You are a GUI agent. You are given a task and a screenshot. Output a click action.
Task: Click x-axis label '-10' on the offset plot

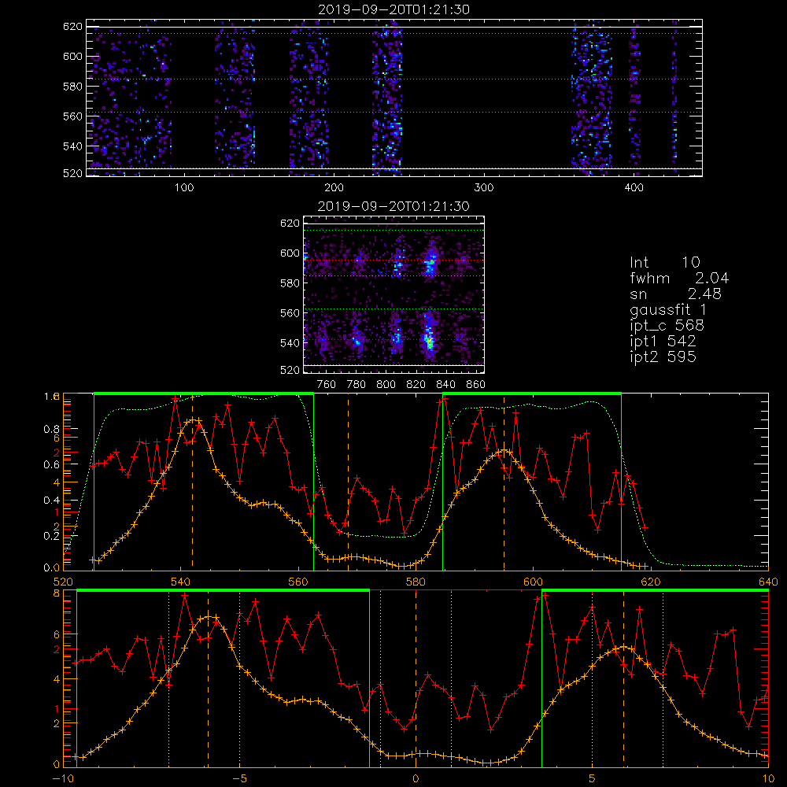coord(63,778)
